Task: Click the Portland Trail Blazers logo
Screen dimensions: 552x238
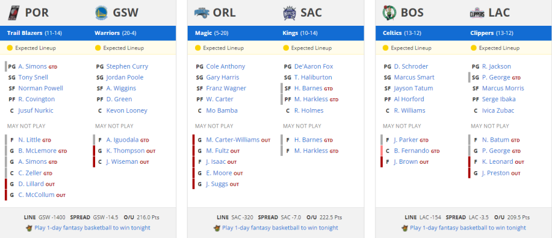Action: 13,13
